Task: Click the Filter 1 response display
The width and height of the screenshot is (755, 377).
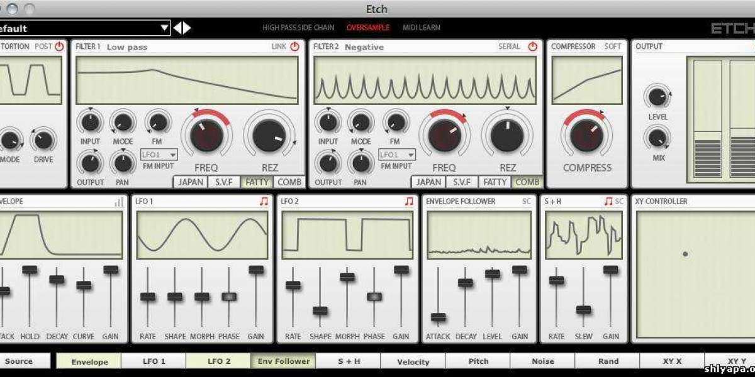Action: pos(187,80)
